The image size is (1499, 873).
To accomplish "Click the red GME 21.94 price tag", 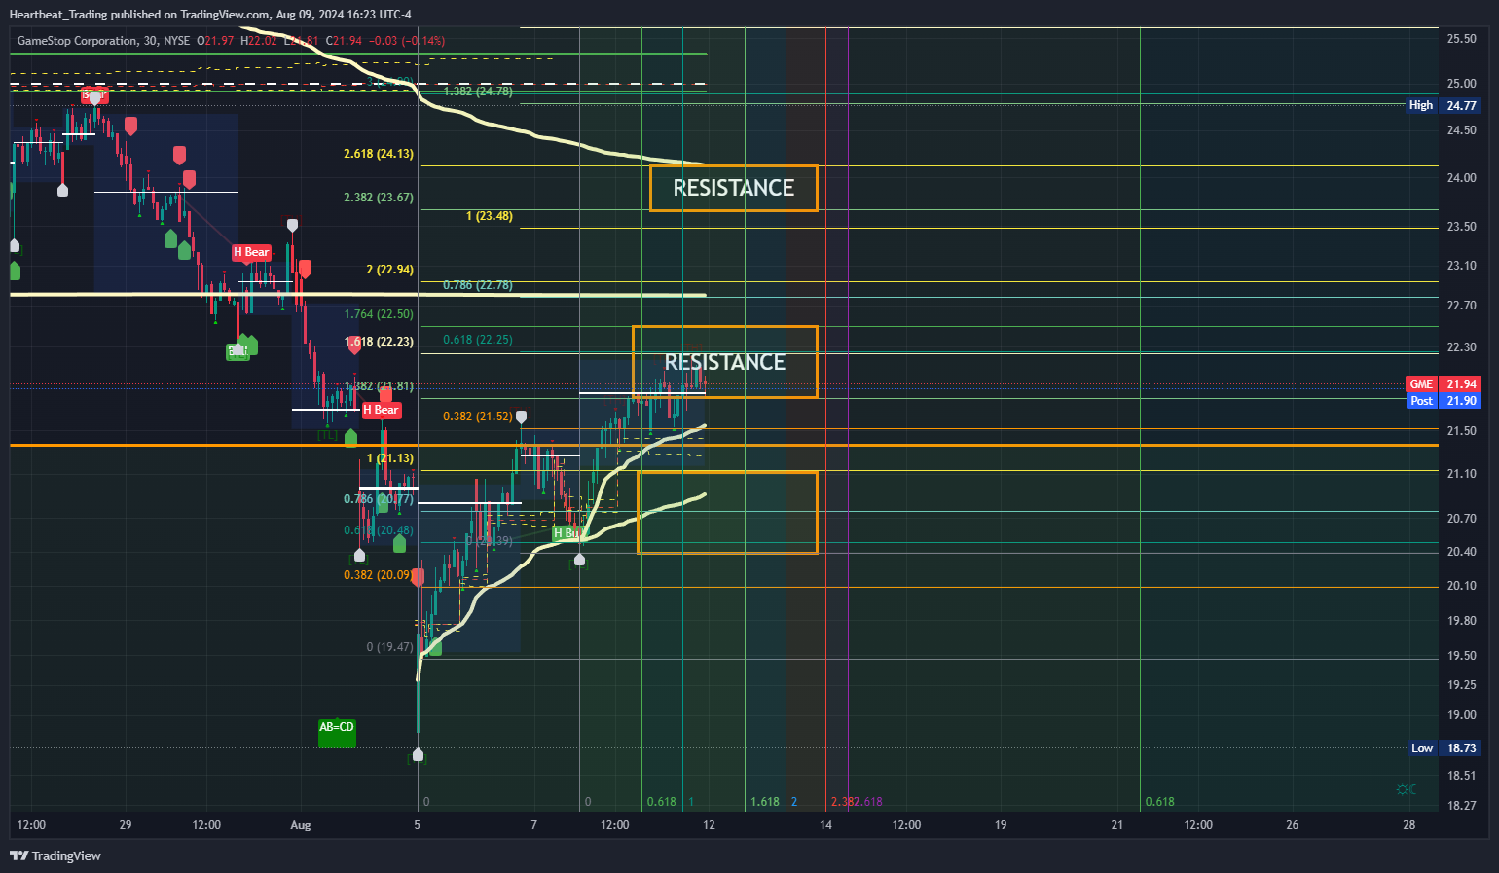I will pos(1444,384).
